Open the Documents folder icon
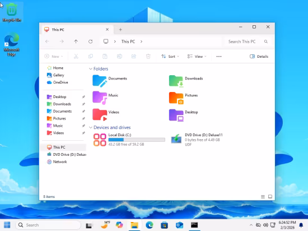Screen dimensions: 308x231 (x=100, y=81)
